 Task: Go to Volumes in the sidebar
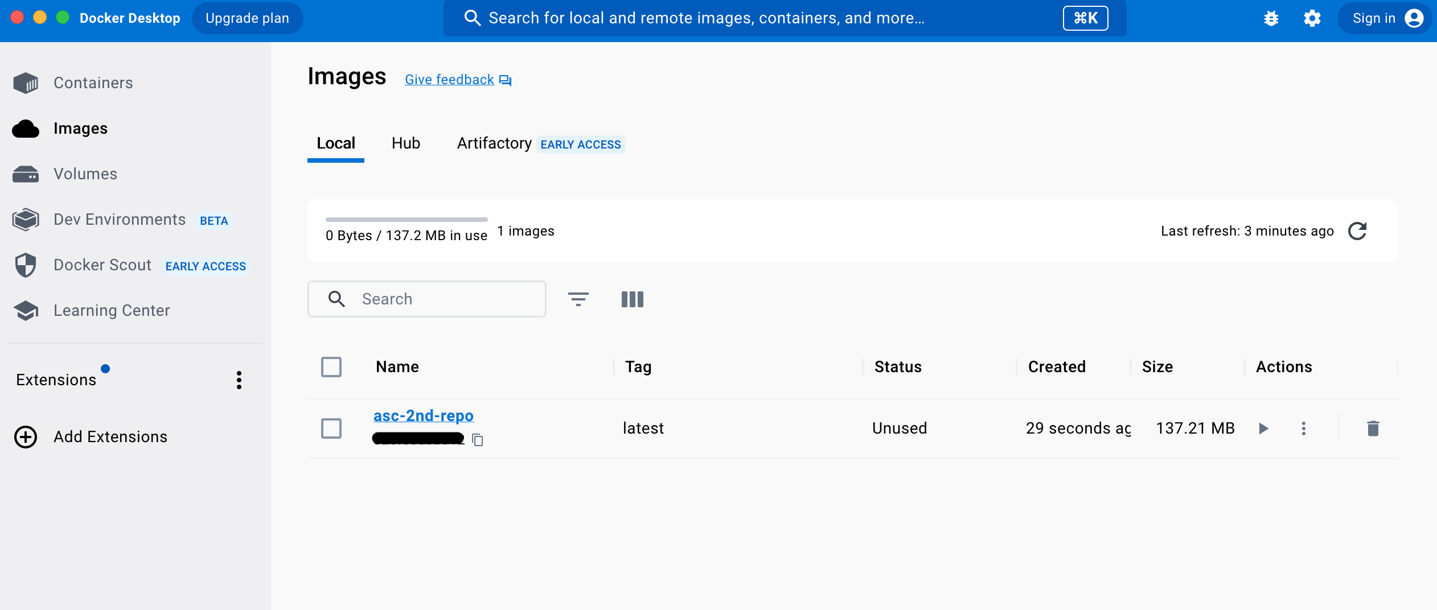tap(85, 174)
